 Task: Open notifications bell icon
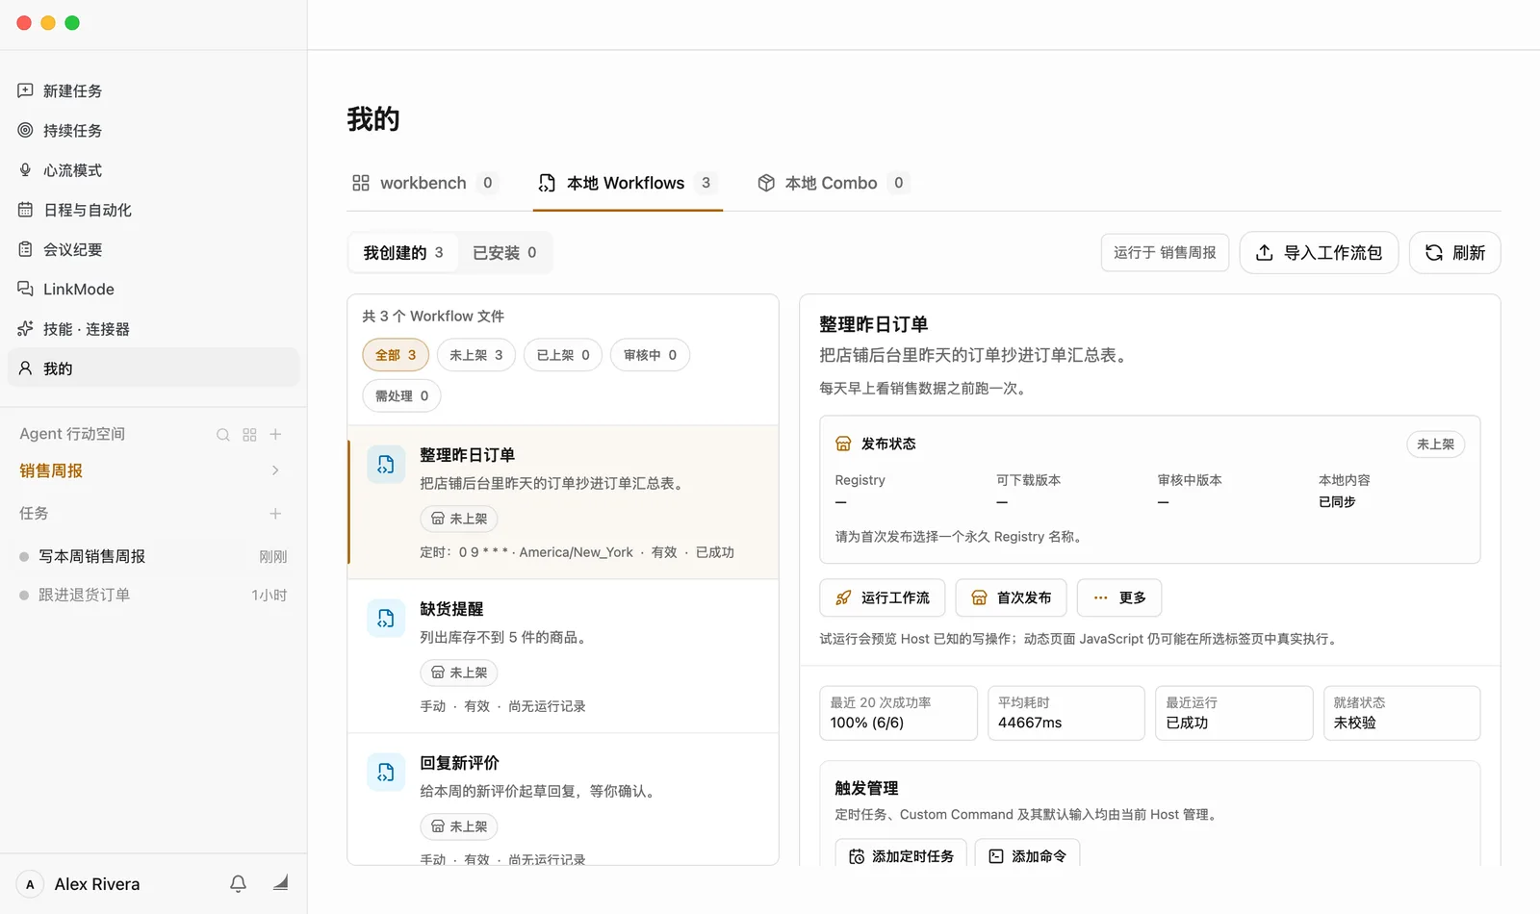238,883
